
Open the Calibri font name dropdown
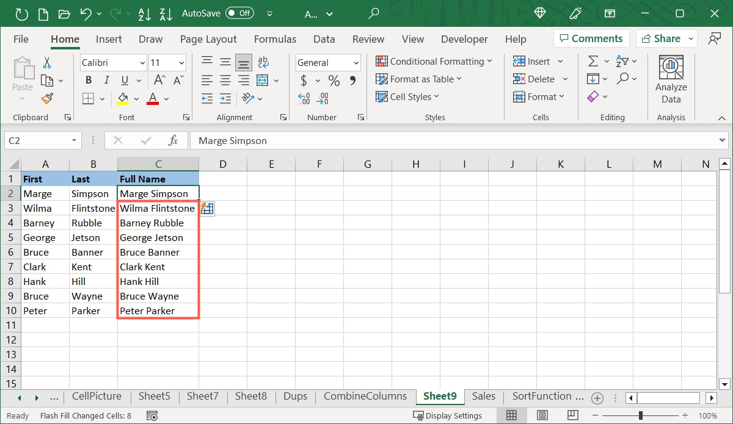click(142, 63)
